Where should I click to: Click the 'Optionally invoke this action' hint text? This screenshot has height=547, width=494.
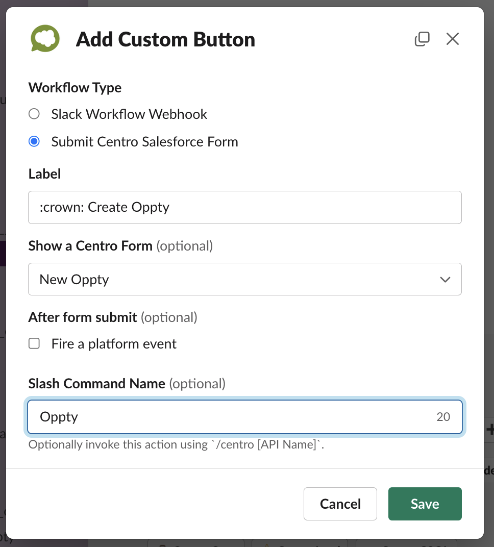(176, 444)
